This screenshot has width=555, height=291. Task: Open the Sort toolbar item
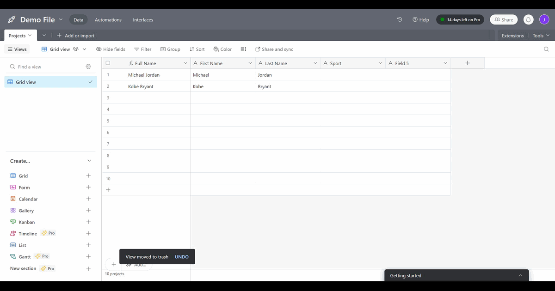pyautogui.click(x=197, y=49)
